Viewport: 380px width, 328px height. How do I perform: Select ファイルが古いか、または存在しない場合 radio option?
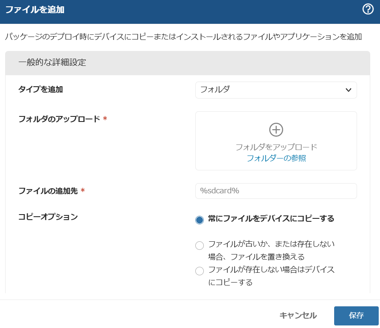200,245
